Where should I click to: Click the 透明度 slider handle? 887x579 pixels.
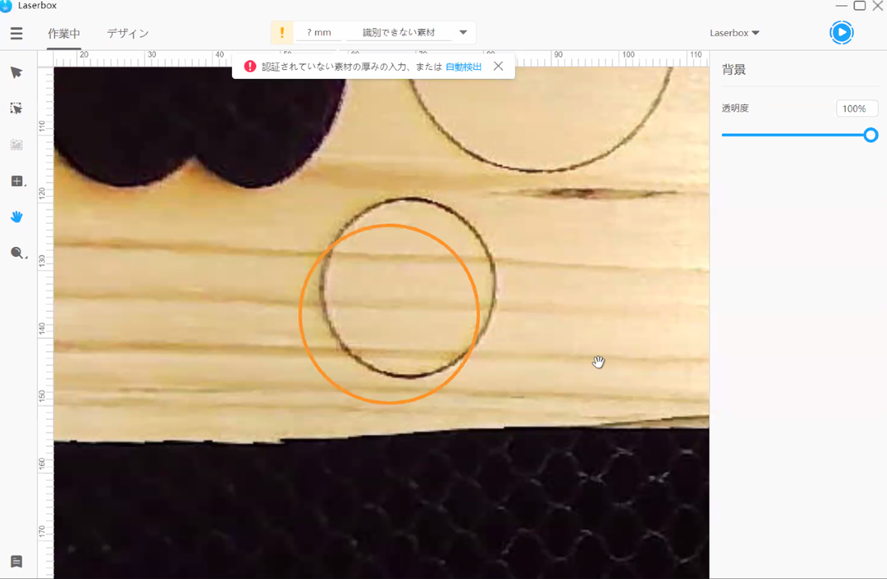coord(871,135)
